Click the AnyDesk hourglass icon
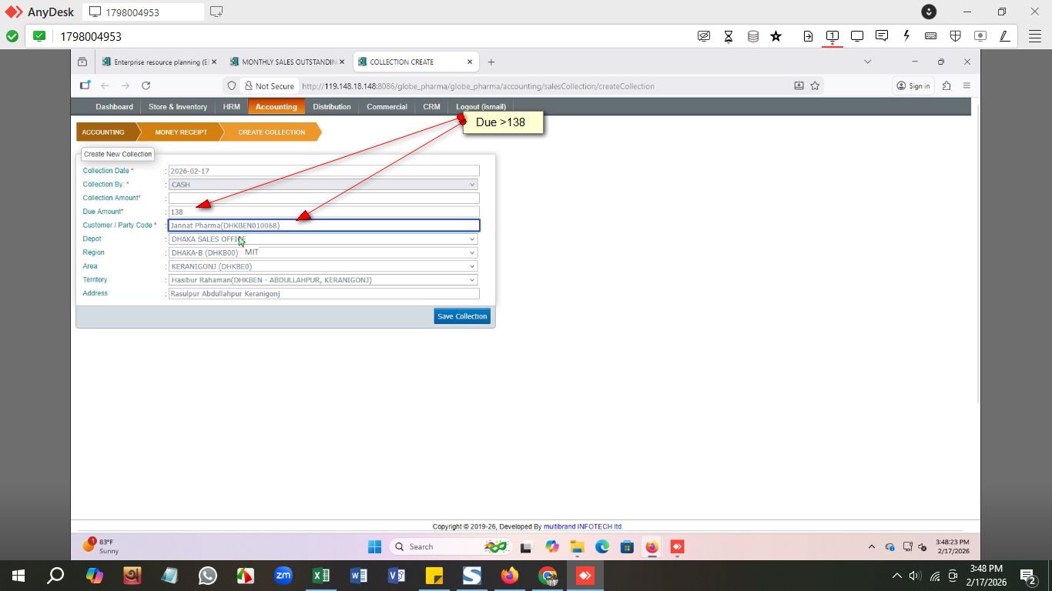 [x=729, y=36]
